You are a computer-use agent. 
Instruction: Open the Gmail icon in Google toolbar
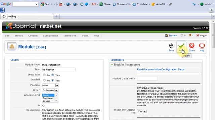coord(94,4)
